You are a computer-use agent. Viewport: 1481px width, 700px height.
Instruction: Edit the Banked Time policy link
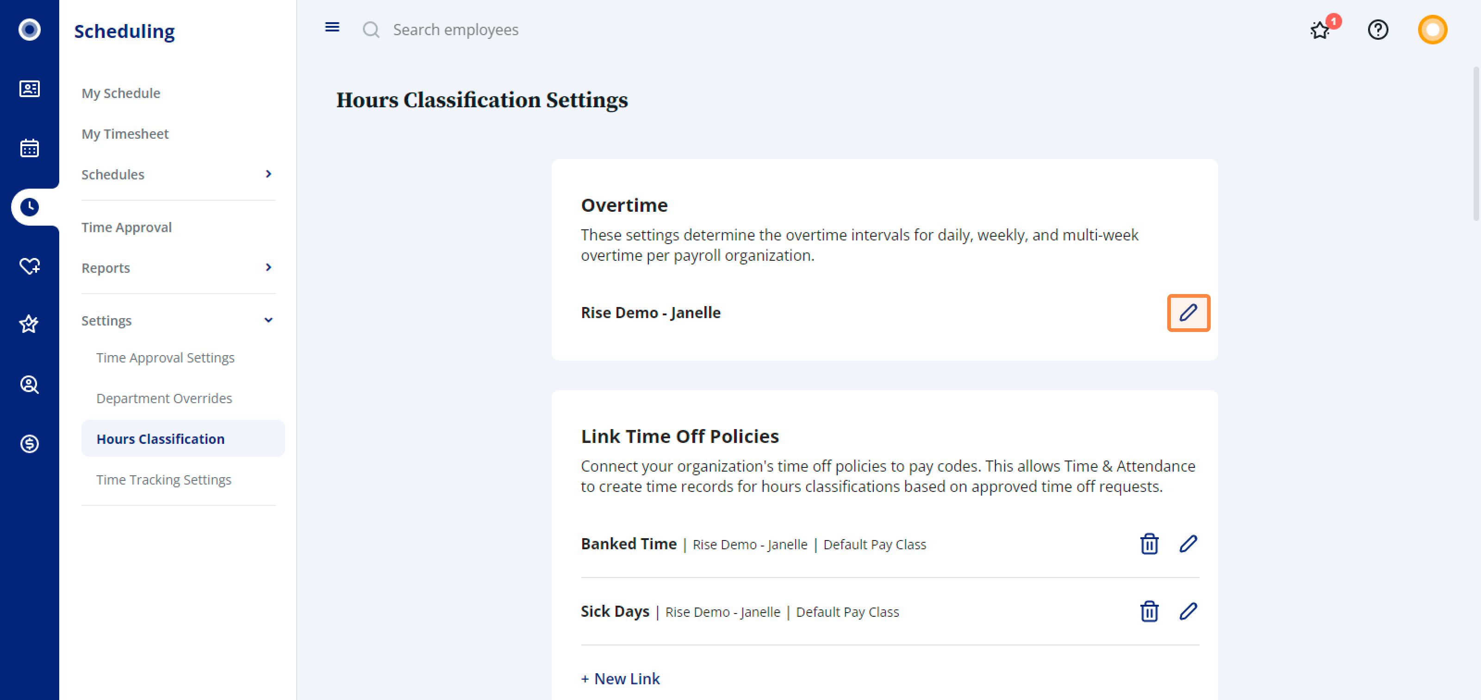point(1189,544)
